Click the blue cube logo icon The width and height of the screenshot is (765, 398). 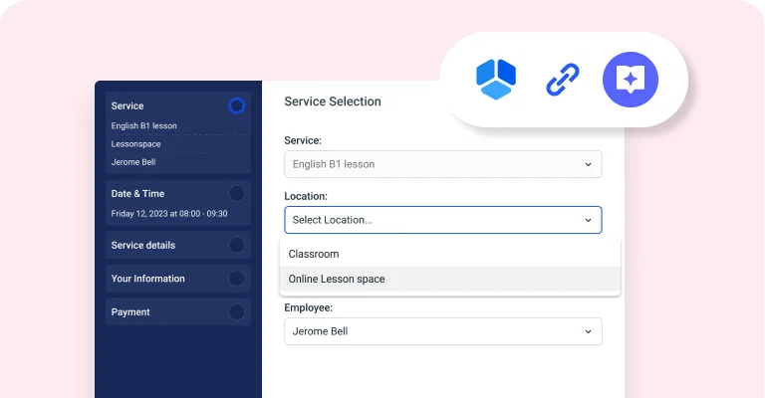(x=496, y=80)
